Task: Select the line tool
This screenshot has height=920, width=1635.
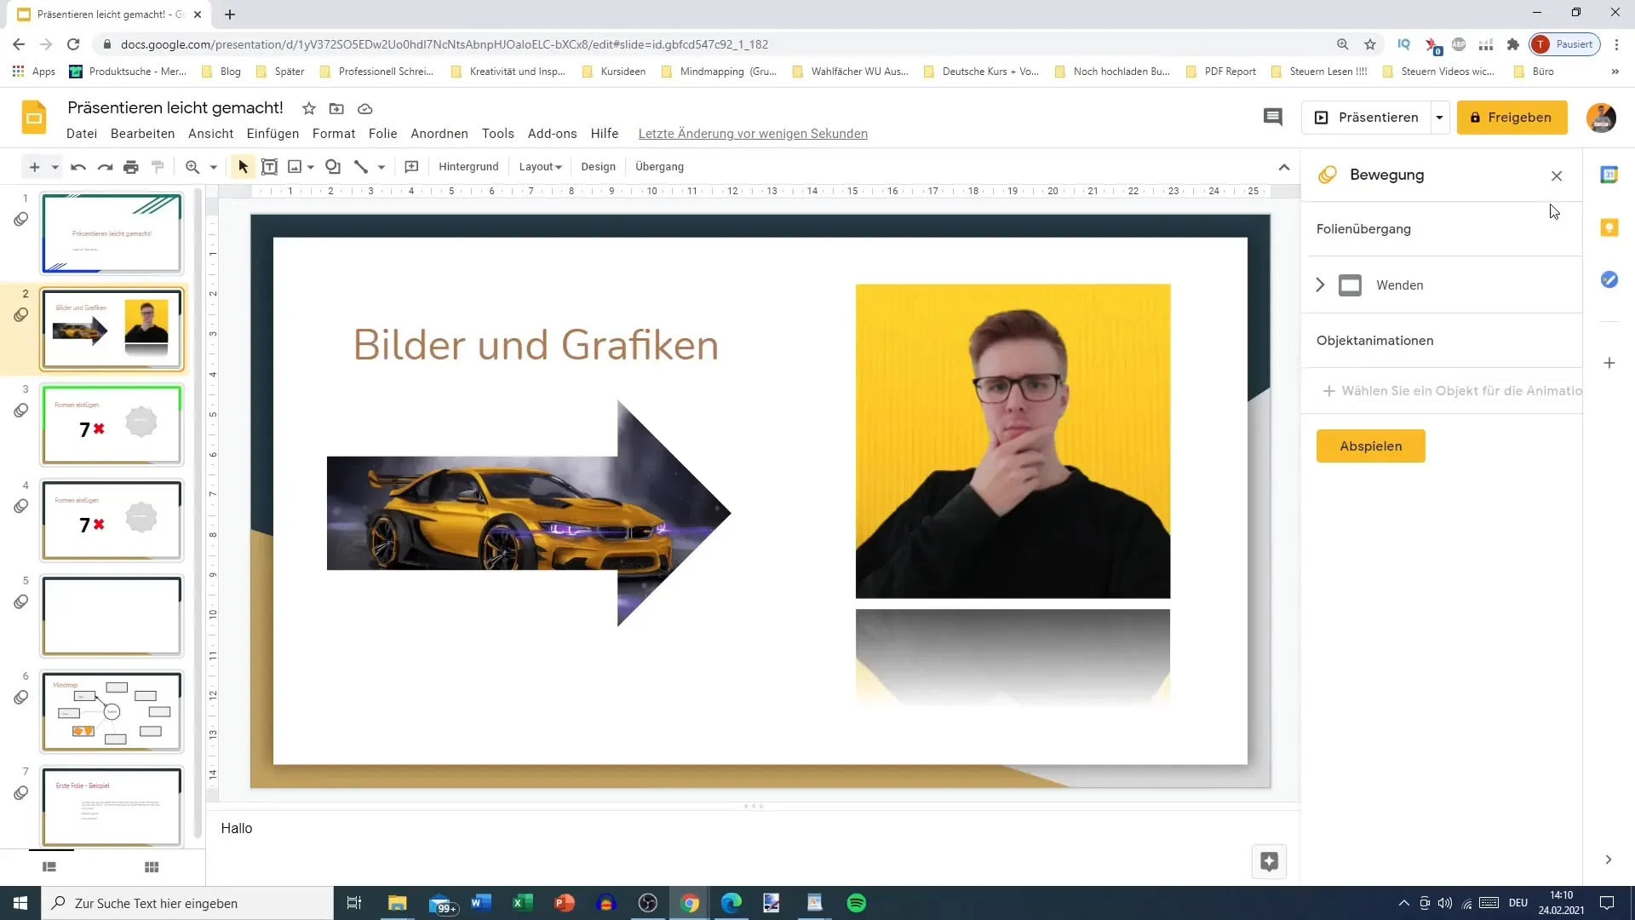Action: [361, 167]
